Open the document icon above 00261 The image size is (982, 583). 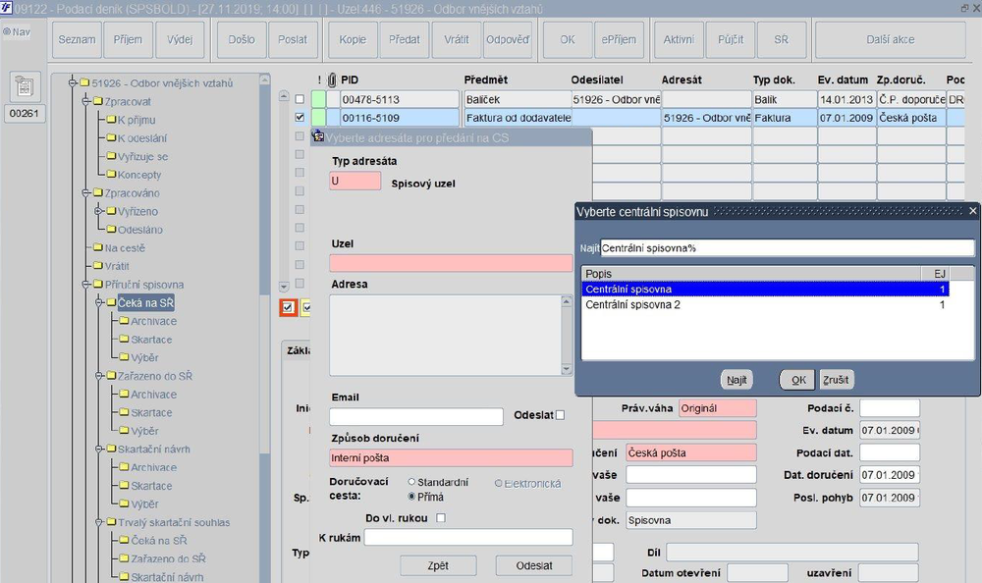(x=25, y=86)
